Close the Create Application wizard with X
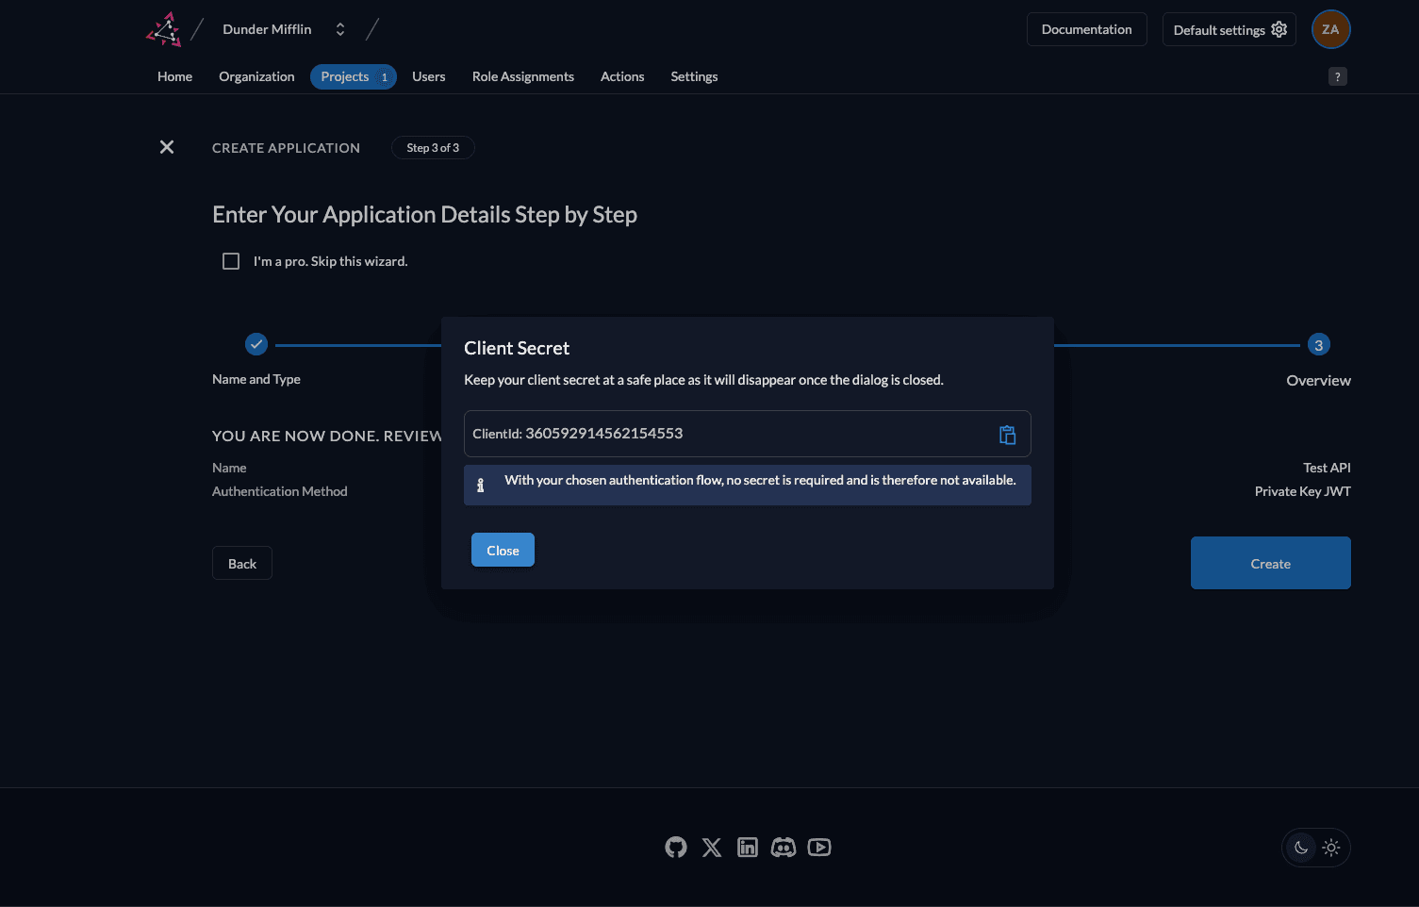The height and width of the screenshot is (907, 1419). [167, 147]
